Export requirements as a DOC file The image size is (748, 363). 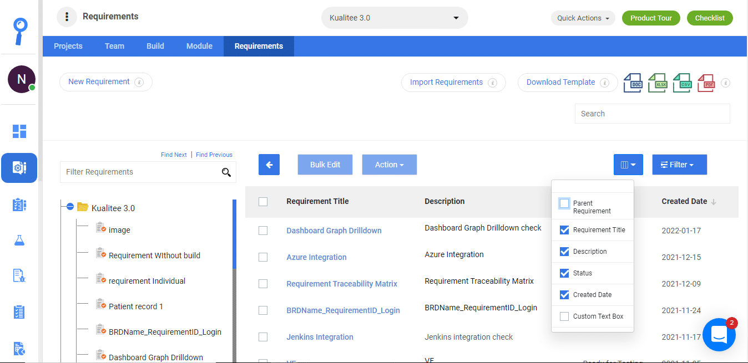633,83
